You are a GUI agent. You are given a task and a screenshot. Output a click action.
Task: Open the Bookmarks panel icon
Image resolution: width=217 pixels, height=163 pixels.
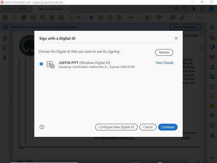(x=5, y=48)
